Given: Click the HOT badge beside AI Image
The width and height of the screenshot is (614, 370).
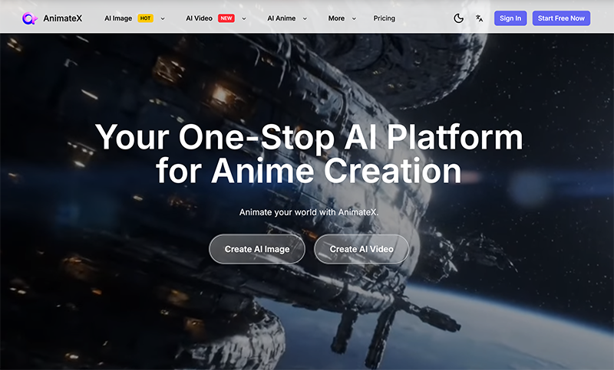Looking at the screenshot, I should 145,18.
